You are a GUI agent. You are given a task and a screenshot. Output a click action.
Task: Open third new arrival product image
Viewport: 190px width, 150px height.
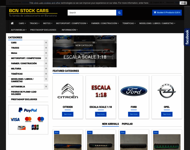tap(134, 142)
